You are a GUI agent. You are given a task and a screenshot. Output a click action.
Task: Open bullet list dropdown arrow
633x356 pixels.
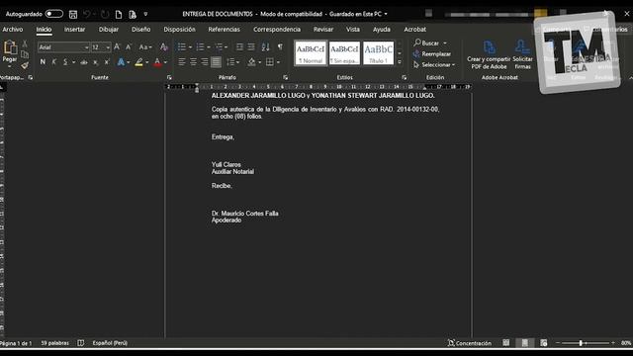tap(190, 47)
